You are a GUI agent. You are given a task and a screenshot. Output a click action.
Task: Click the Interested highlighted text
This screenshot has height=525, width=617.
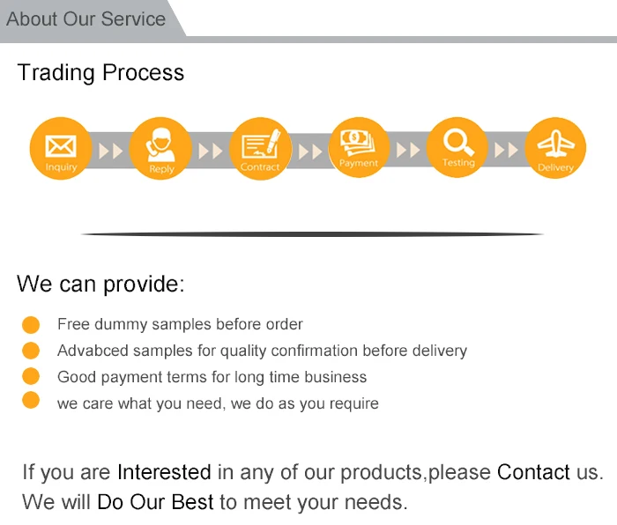[x=164, y=472]
